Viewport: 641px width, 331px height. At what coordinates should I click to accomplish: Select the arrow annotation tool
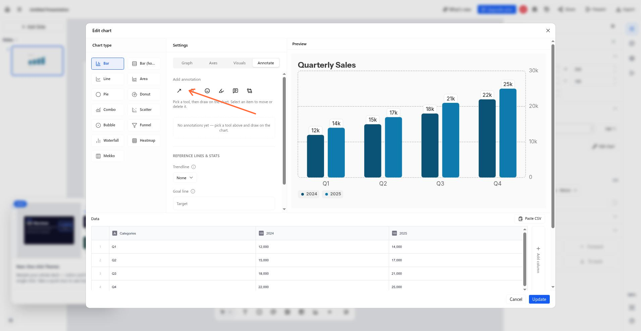(179, 91)
